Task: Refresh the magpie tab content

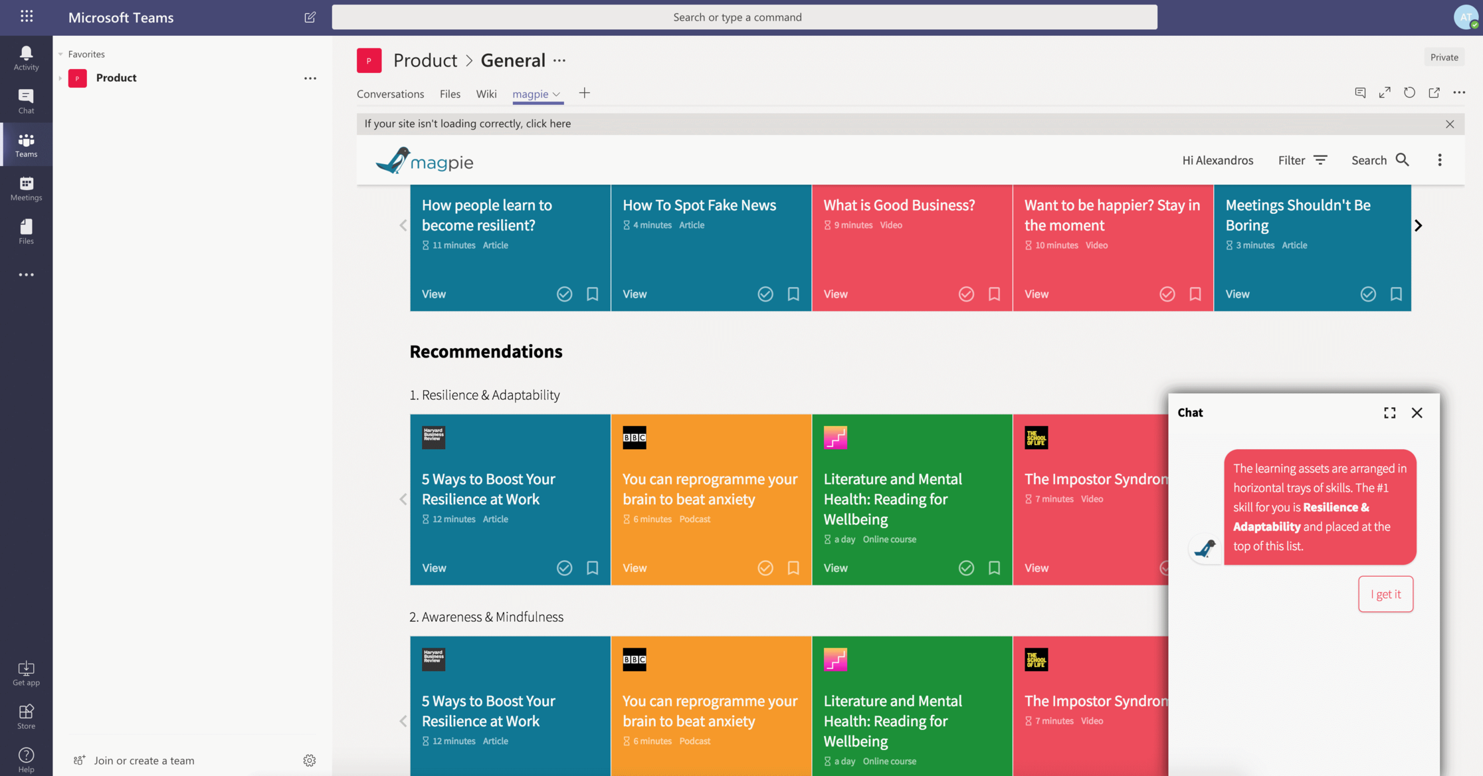Action: pos(1409,92)
